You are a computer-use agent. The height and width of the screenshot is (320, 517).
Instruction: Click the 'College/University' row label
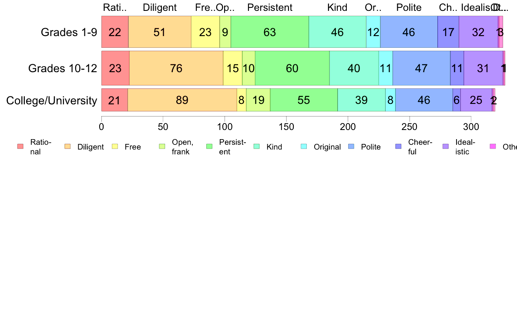click(x=51, y=101)
